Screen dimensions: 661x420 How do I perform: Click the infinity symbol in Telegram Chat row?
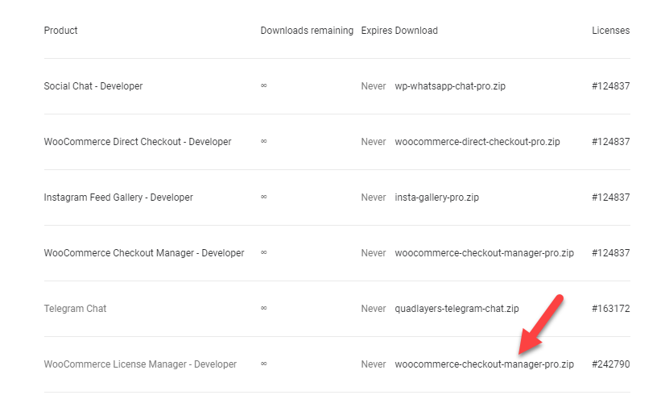[264, 308]
